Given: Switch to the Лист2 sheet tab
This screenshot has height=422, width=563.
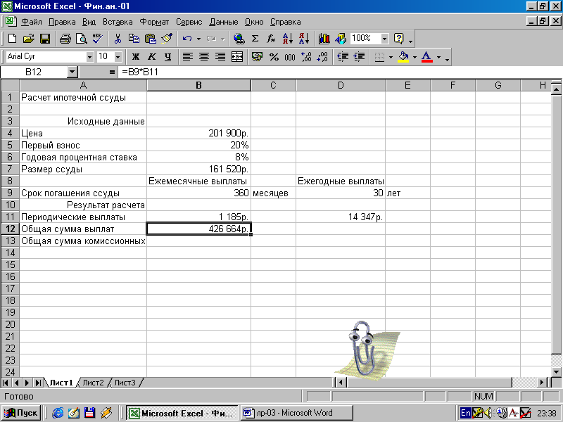Looking at the screenshot, I should point(93,383).
